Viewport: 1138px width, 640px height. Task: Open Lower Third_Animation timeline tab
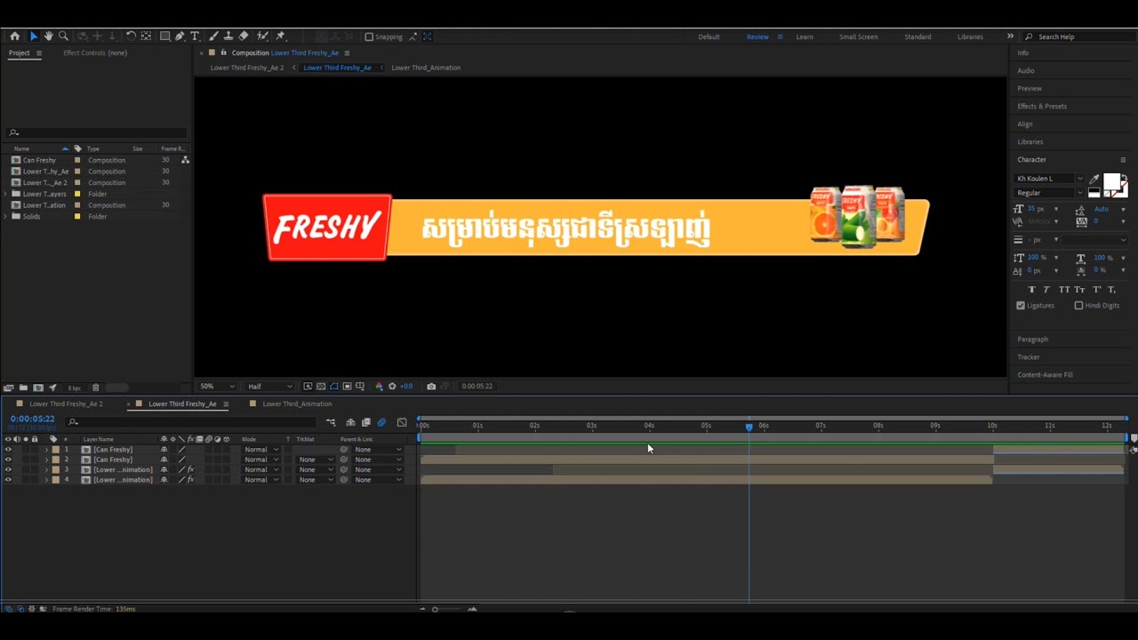pyautogui.click(x=297, y=404)
